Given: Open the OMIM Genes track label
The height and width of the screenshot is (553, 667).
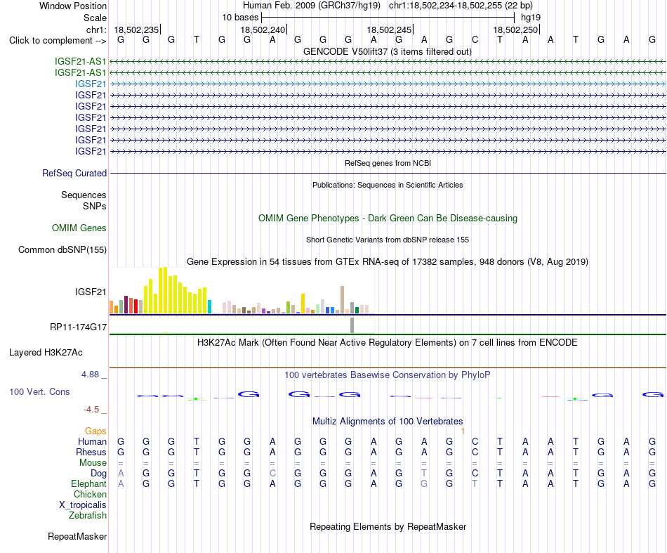Looking at the screenshot, I should pos(79,228).
